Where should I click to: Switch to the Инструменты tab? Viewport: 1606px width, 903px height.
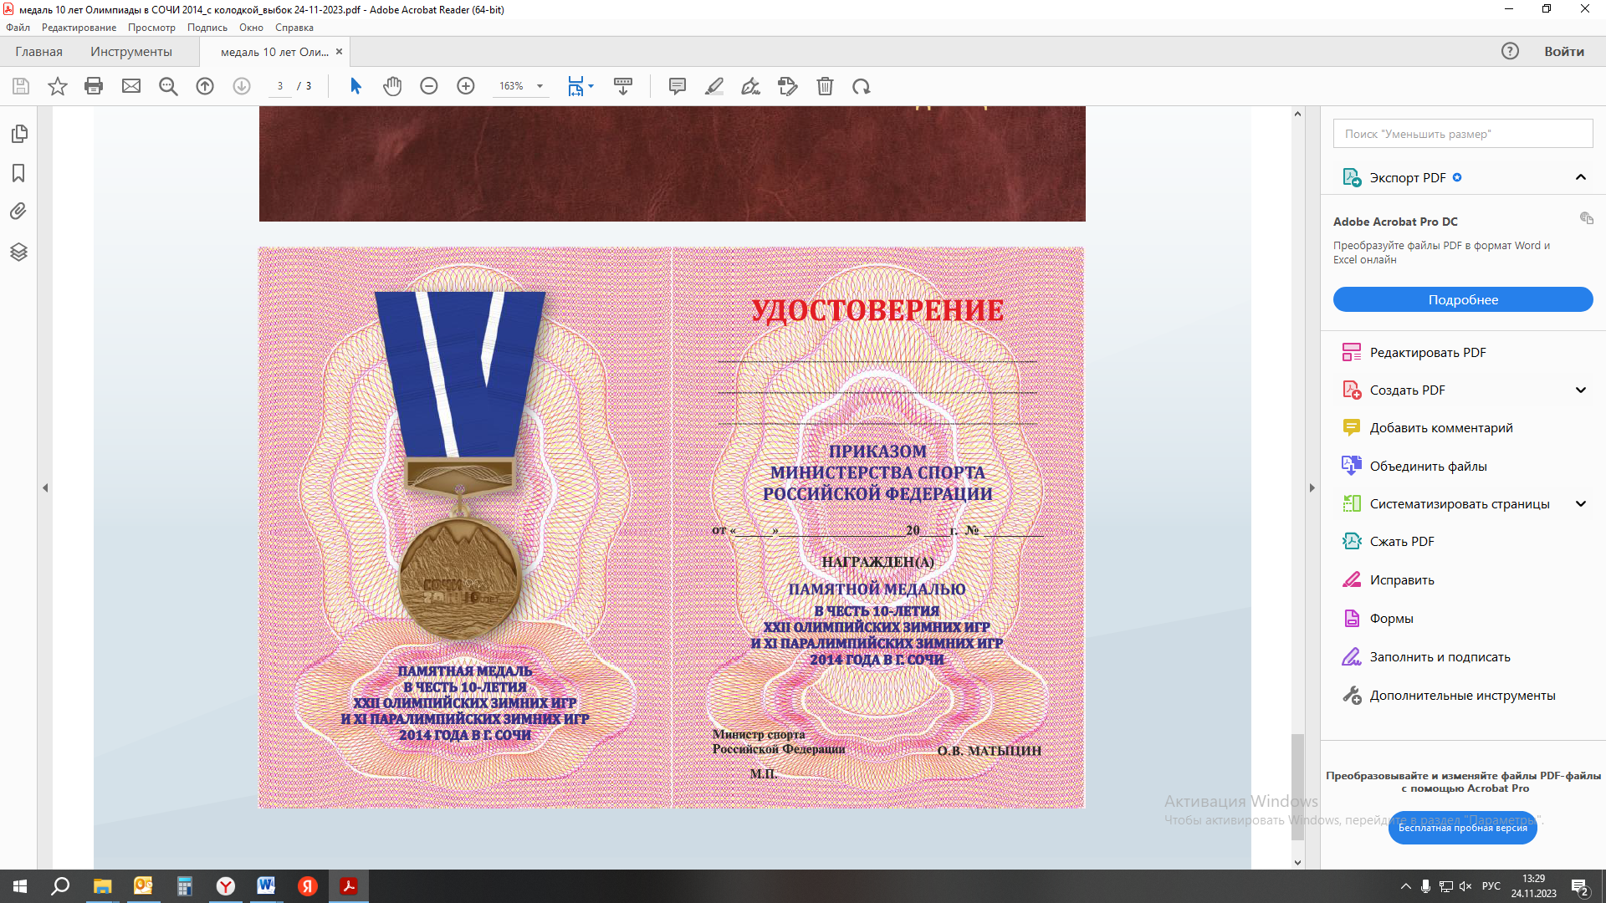pos(131,52)
